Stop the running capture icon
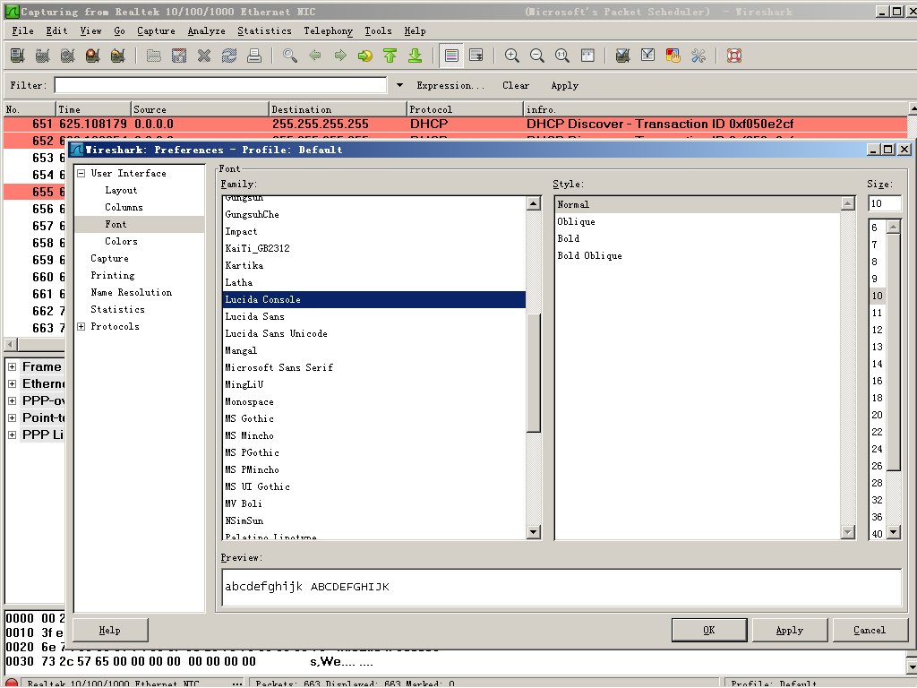 (x=93, y=56)
